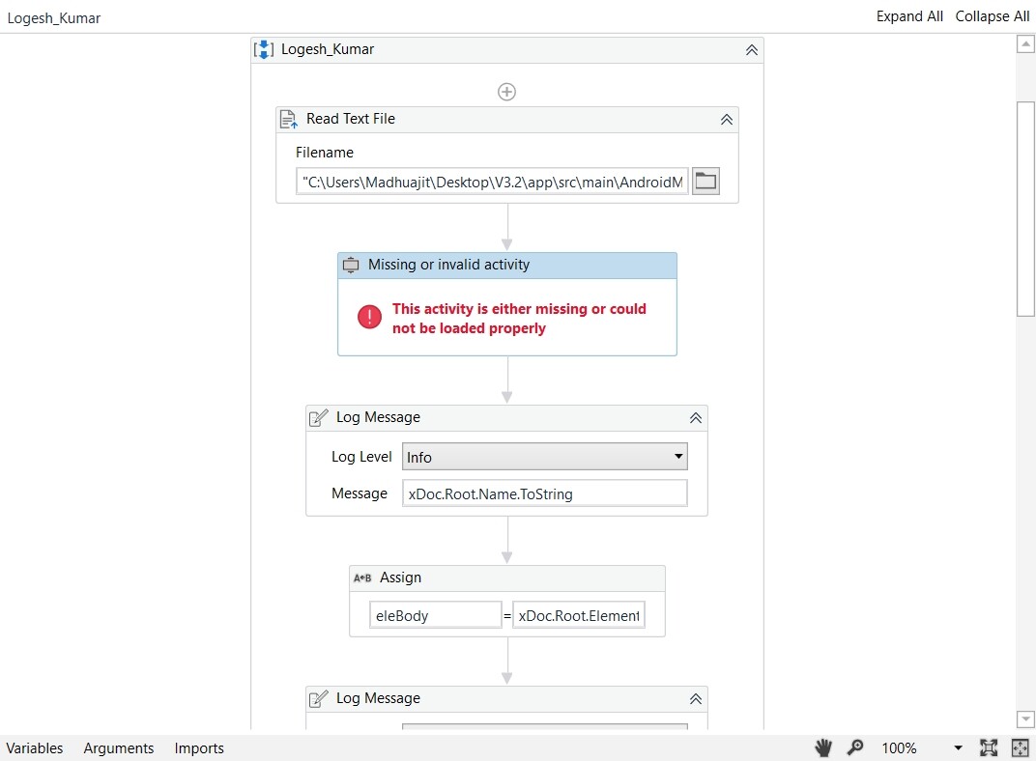1036x761 pixels.
Task: Open the zoom percentage dropdown
Action: (x=957, y=747)
